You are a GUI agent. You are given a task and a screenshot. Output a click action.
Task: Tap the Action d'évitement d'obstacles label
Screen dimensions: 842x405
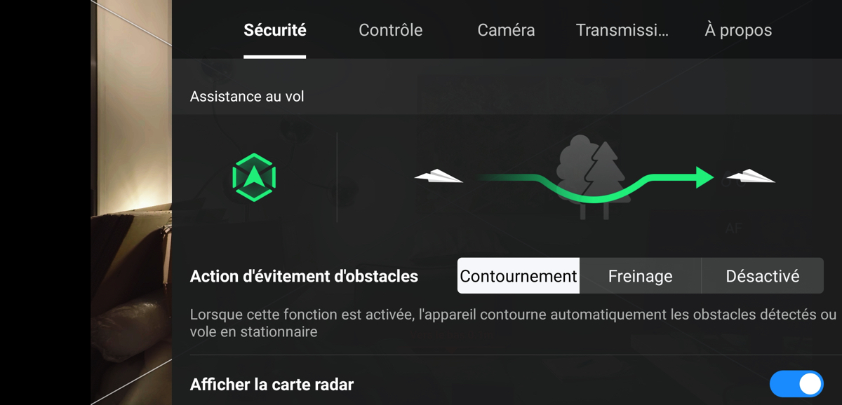click(x=304, y=276)
